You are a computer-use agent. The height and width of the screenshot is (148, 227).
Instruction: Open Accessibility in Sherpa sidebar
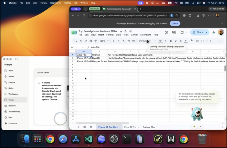(x=15, y=111)
